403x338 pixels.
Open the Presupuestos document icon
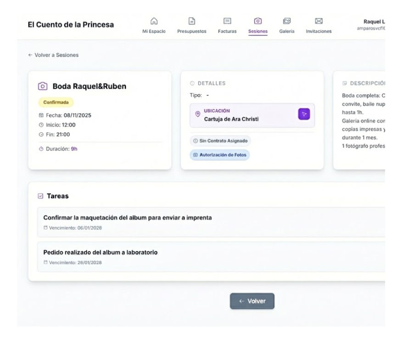[191, 21]
